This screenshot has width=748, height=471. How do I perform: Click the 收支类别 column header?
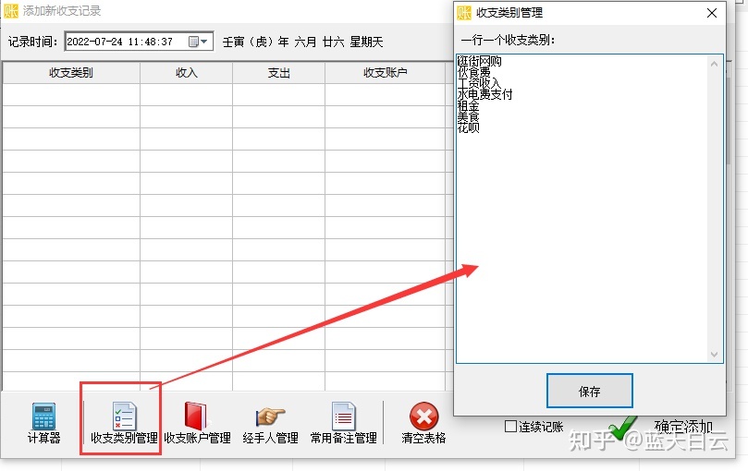71,73
